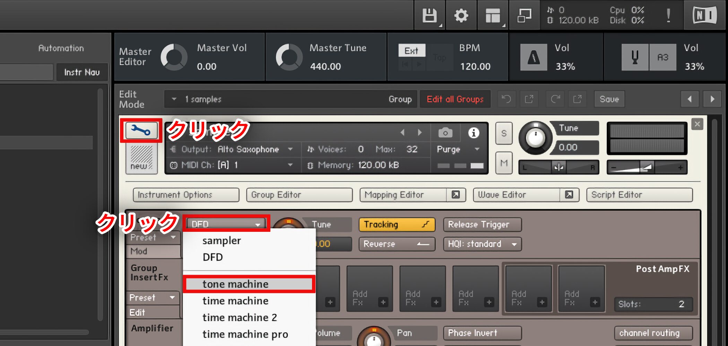The height and width of the screenshot is (346, 728).
Task: Click the channel routing button
Action: coord(653,333)
